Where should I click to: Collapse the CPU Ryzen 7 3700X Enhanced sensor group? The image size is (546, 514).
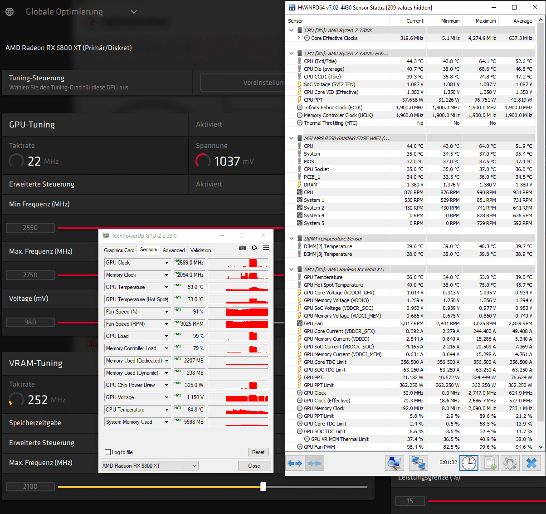291,54
